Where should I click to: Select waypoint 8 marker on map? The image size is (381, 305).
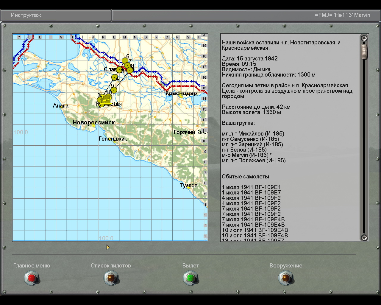tap(130, 70)
